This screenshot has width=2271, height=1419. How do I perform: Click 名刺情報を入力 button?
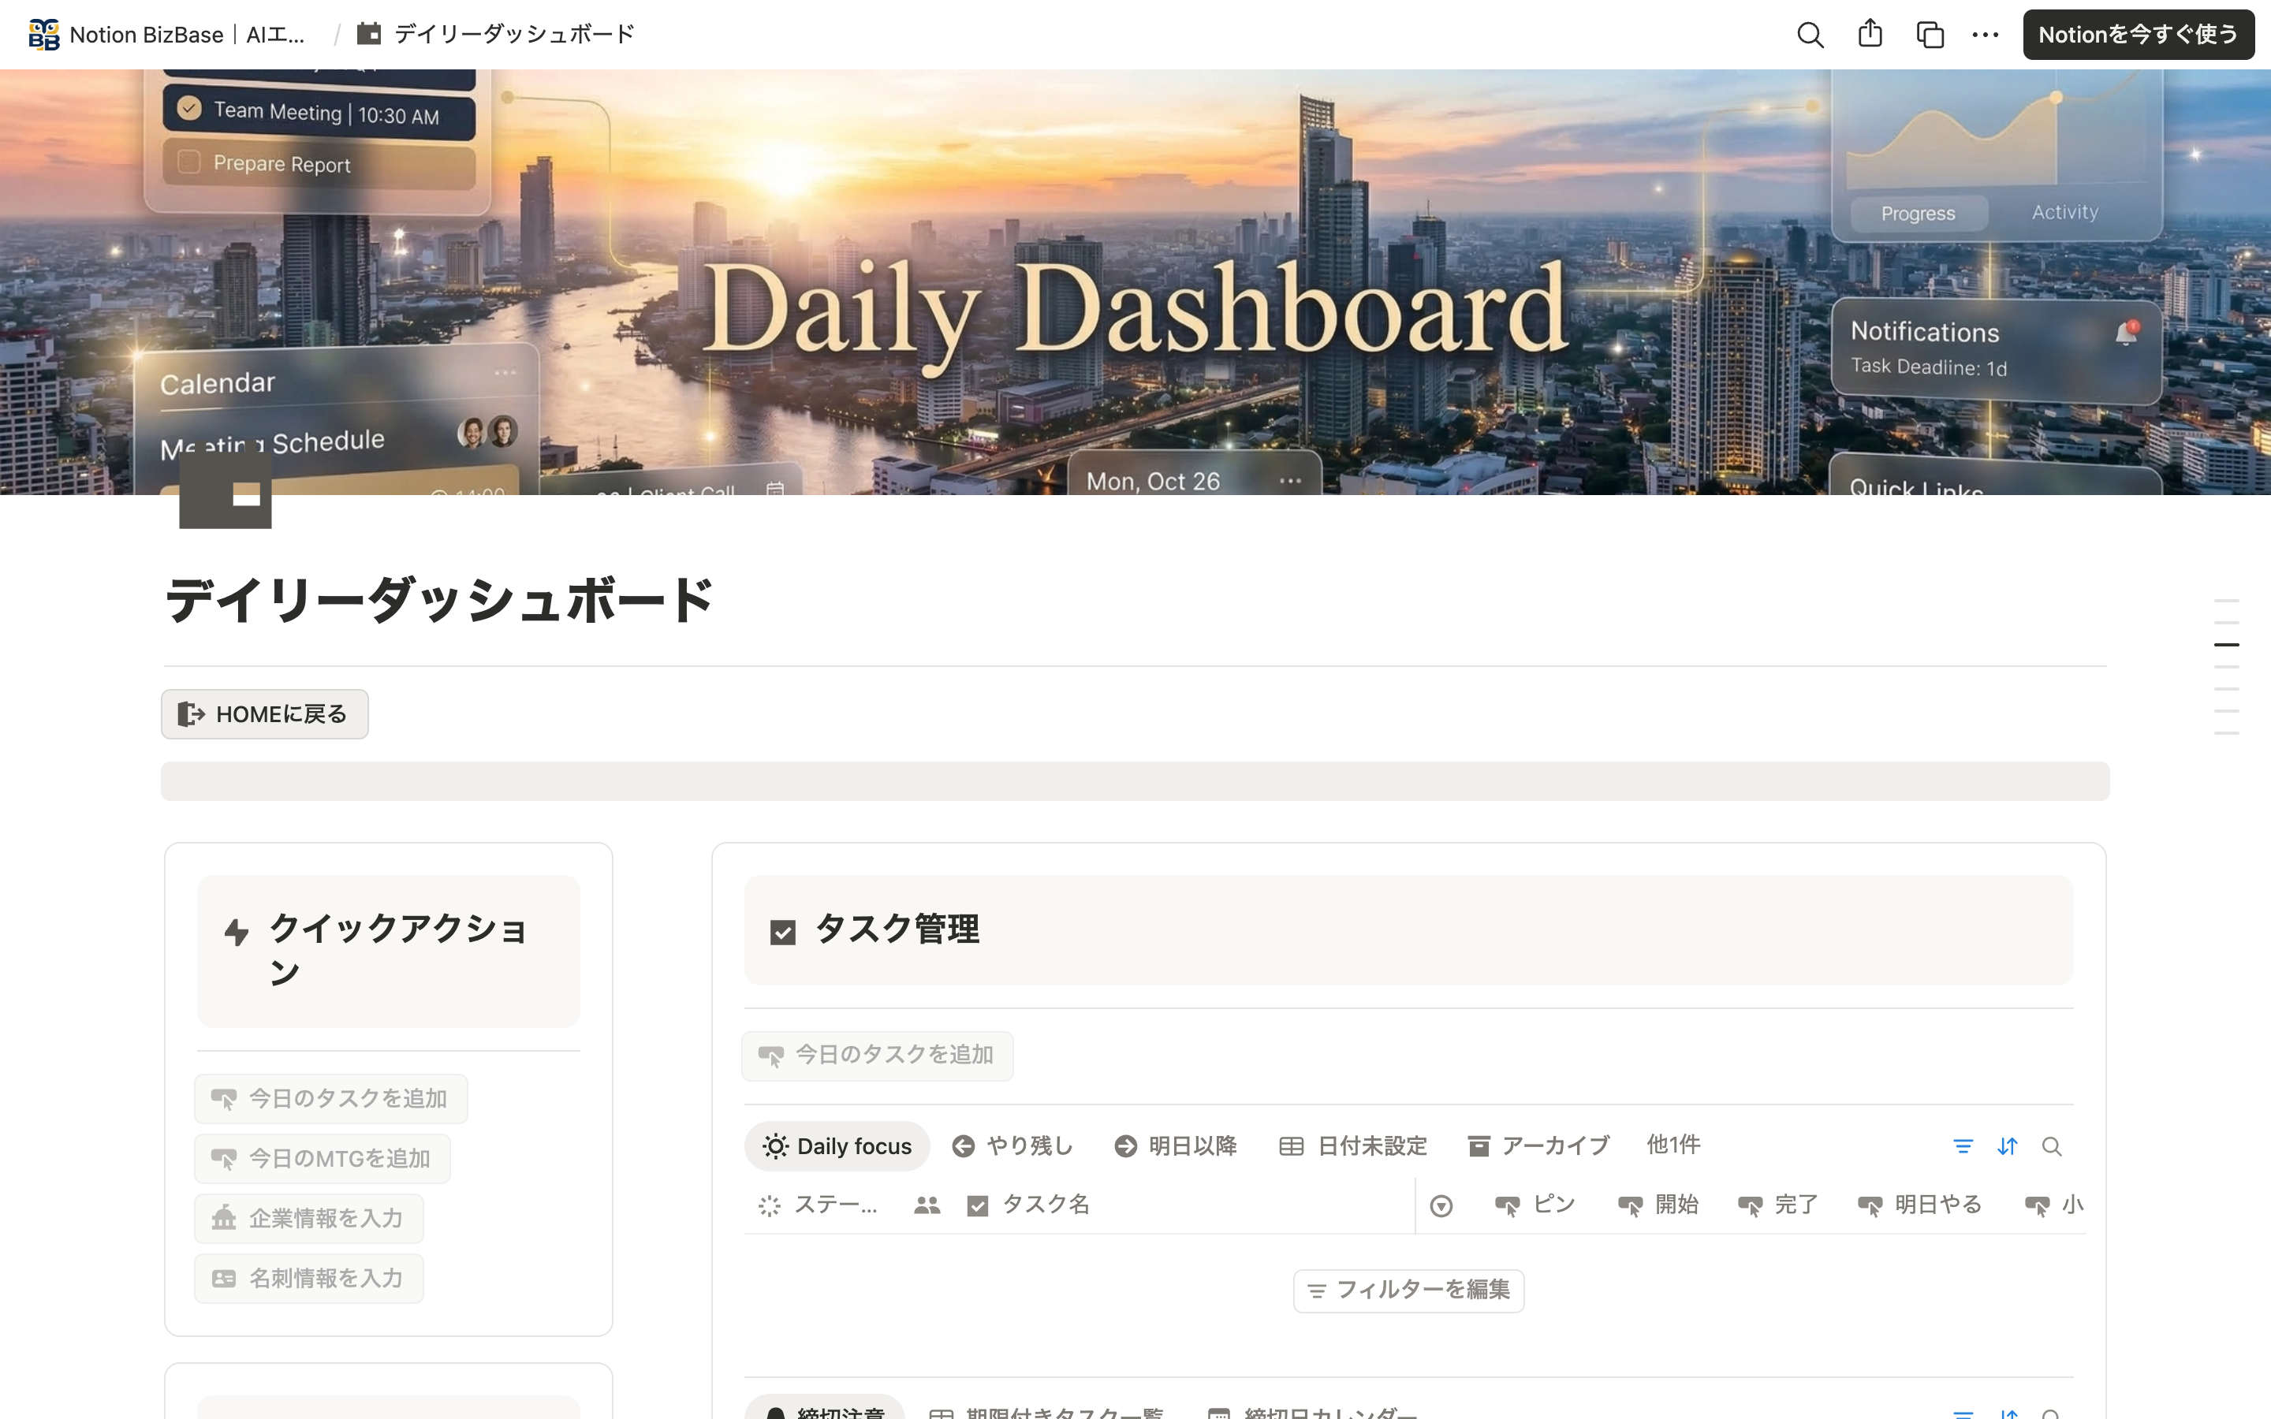309,1278
